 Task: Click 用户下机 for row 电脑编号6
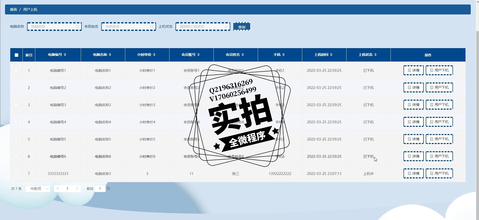click(x=439, y=156)
